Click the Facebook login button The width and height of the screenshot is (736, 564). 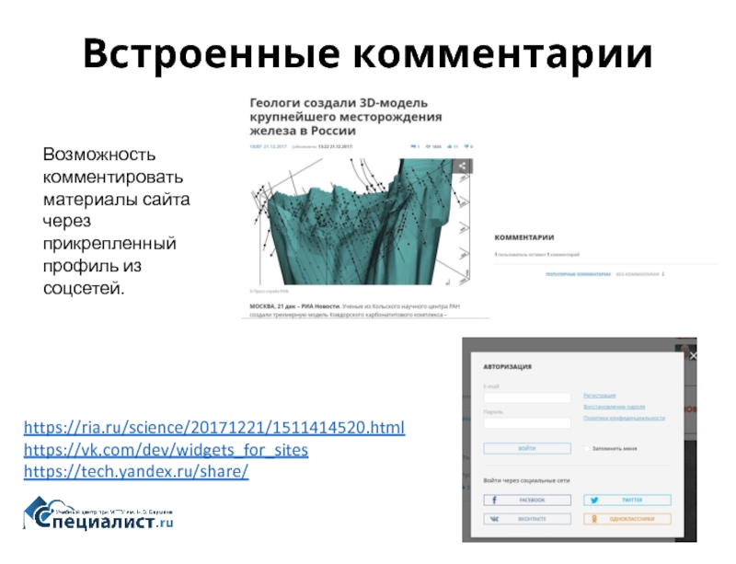pos(527,501)
